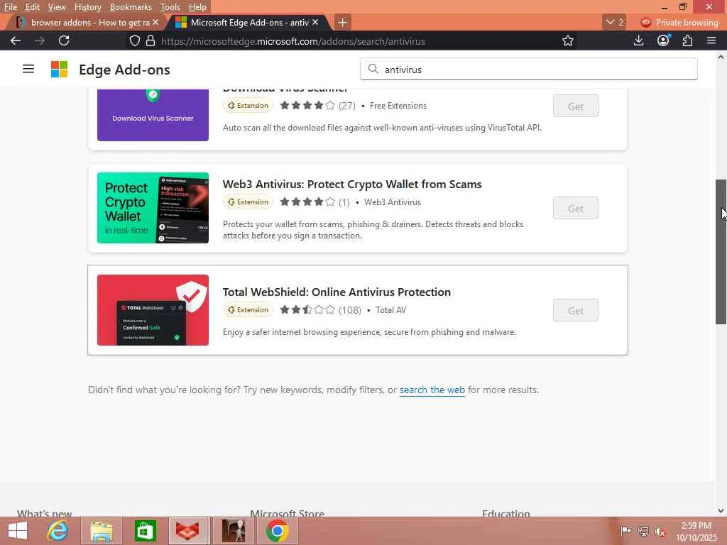Go back to the previous page
The image size is (727, 545).
pyautogui.click(x=16, y=40)
